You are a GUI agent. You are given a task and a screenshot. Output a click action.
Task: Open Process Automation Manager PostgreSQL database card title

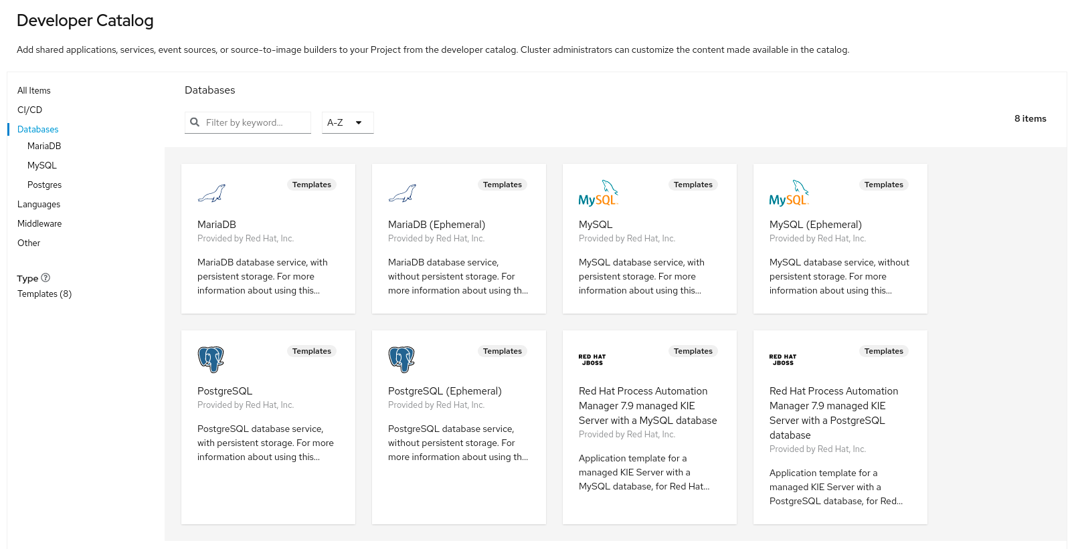(x=834, y=413)
